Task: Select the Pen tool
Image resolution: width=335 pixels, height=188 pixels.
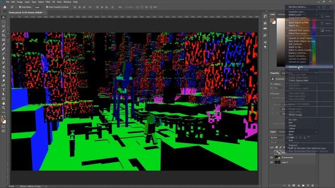Action: (4, 85)
